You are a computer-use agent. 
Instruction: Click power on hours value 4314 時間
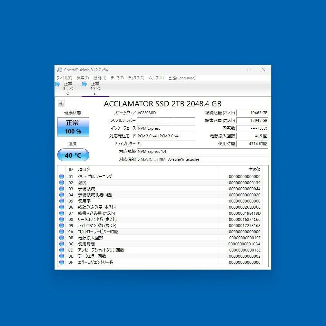252,144
